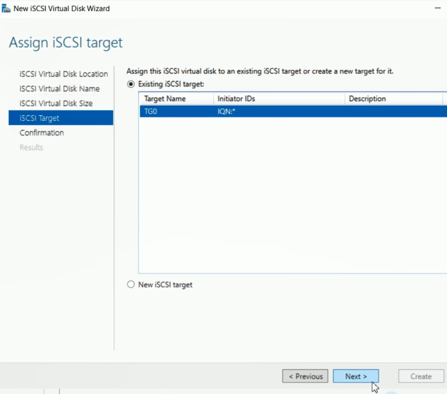The height and width of the screenshot is (394, 447).
Task: Click the Previous button
Action: [x=305, y=376]
